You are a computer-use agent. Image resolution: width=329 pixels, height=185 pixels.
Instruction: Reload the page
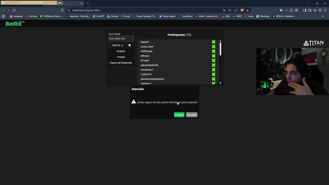pos(14,10)
